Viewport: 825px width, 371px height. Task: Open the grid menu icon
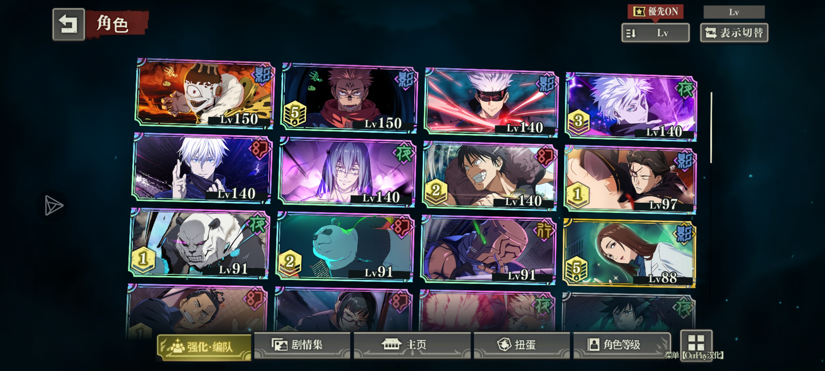coord(696,343)
